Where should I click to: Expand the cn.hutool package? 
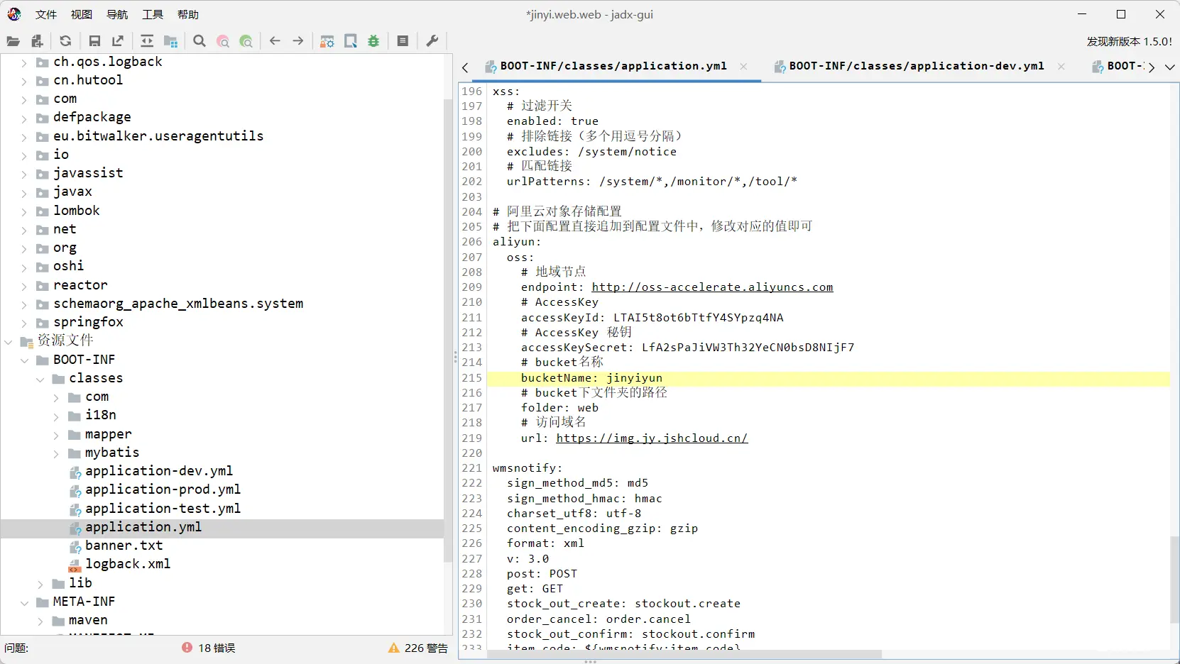23,81
